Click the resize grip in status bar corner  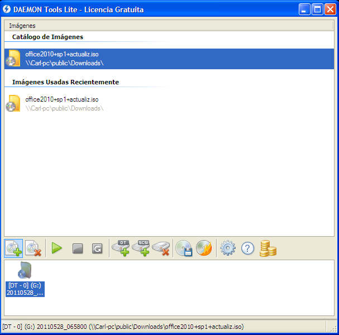[x=333, y=329]
